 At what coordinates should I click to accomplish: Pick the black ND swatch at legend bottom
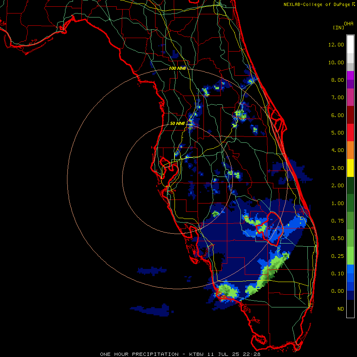[350, 309]
